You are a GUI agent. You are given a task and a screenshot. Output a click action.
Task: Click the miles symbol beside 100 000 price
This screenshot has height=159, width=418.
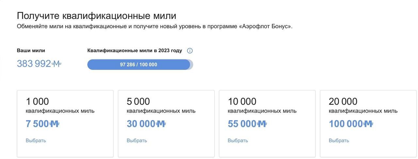(x=368, y=124)
